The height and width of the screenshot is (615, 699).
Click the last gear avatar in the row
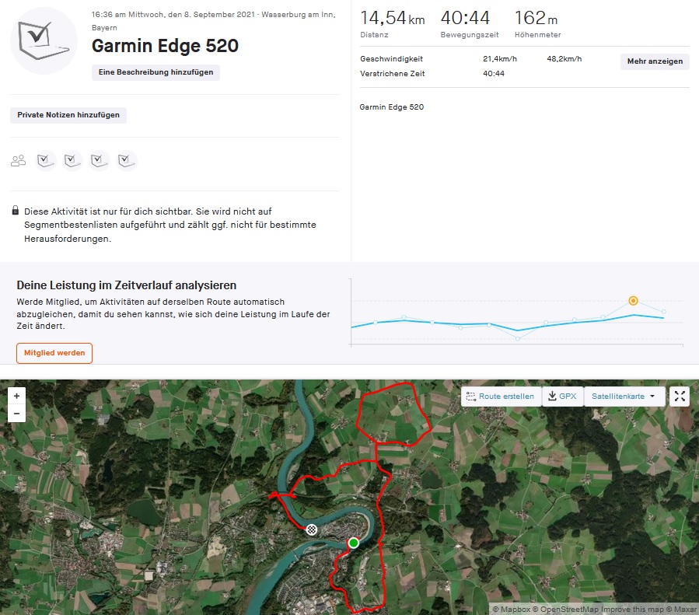[127, 160]
